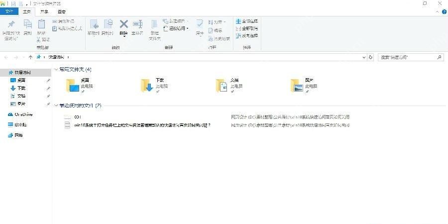Click 粘贴快捷方式 in the clipboard group

[67, 28]
